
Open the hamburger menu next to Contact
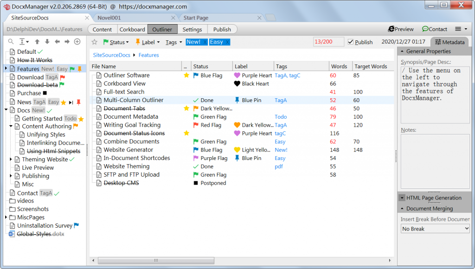461,29
